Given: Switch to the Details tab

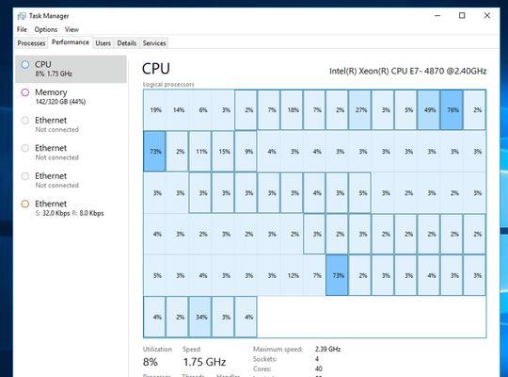Looking at the screenshot, I should (x=127, y=42).
